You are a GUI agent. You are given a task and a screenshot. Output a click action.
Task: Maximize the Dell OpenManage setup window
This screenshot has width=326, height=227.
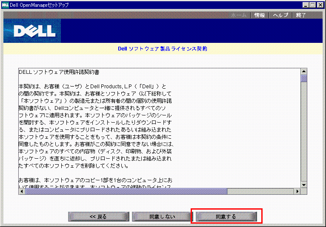click(313, 5)
